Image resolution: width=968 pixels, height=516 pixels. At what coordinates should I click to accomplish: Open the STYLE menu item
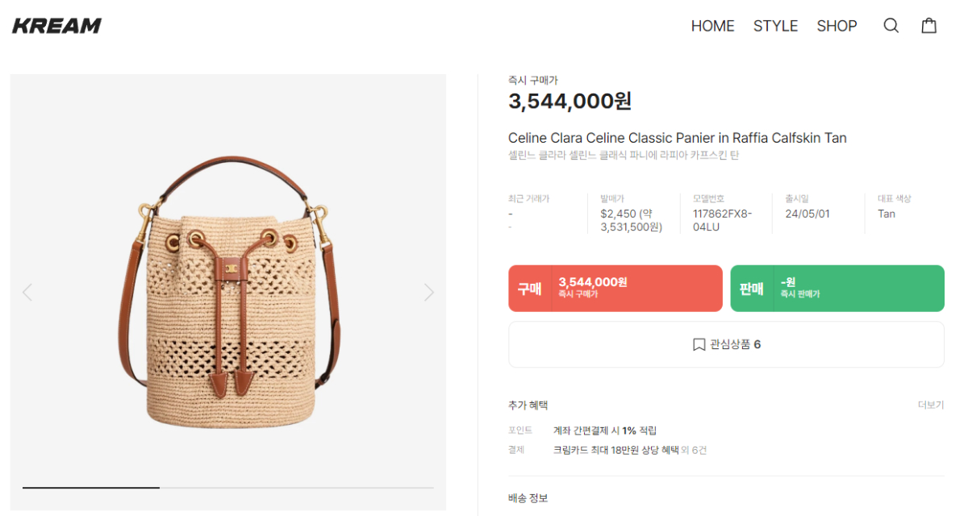(x=775, y=26)
